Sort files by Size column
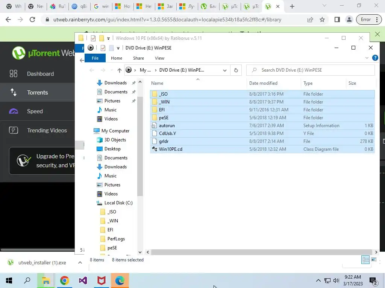Viewport: 385px width, 288px height. coord(361,83)
